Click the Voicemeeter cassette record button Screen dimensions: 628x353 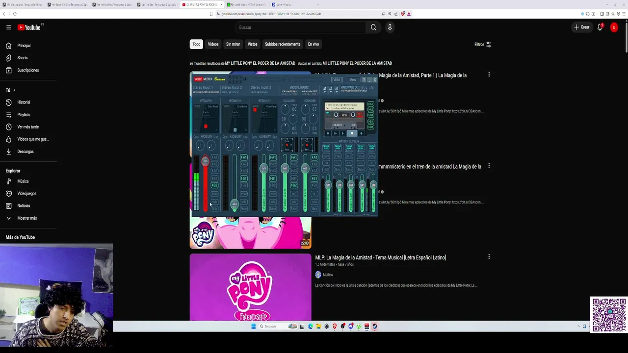point(361,133)
